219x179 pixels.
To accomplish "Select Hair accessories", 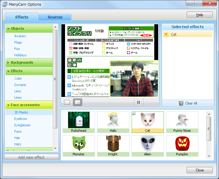I will click(17, 138).
